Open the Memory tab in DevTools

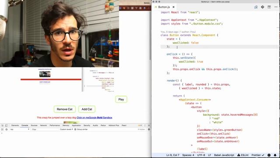[x=66, y=126]
